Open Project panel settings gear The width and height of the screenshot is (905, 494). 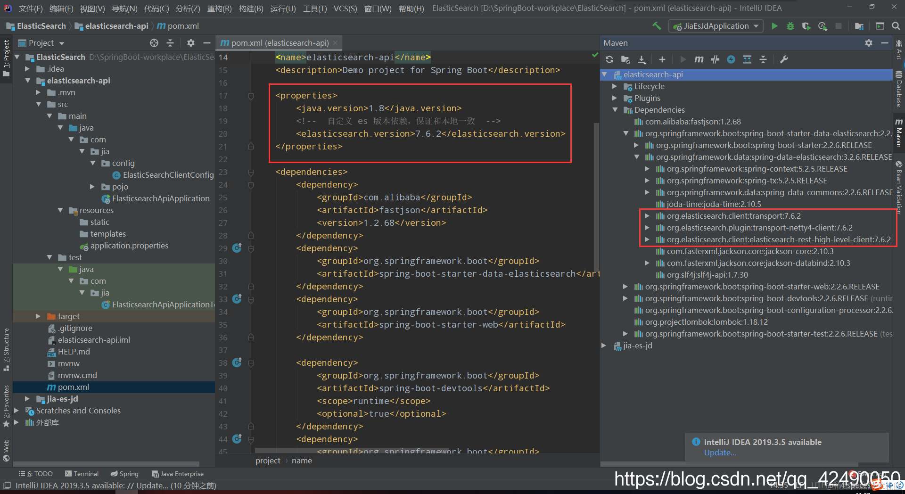coord(190,43)
